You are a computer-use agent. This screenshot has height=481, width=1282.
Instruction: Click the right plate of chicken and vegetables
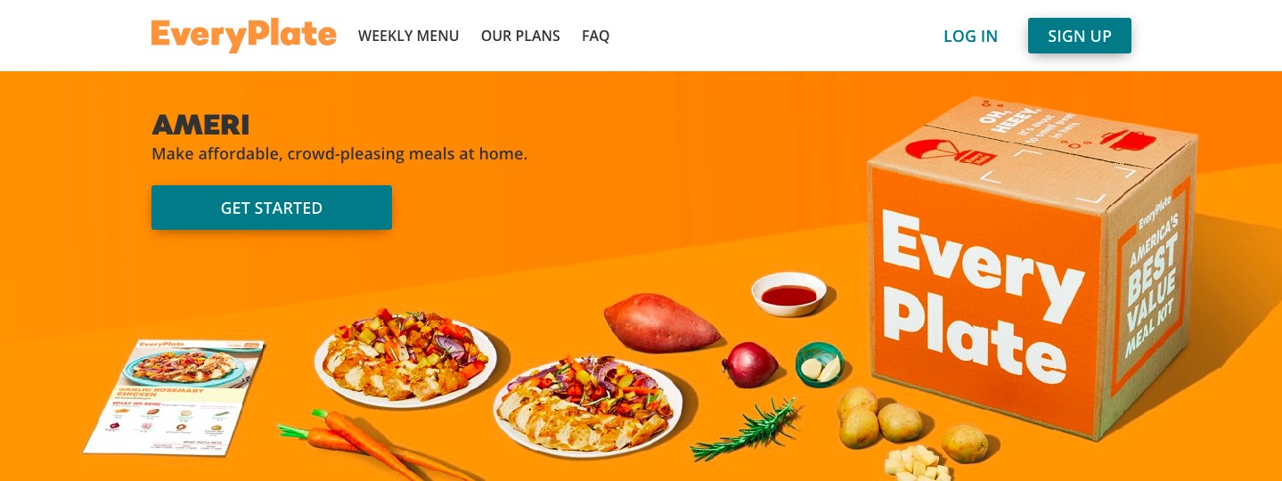click(588, 405)
